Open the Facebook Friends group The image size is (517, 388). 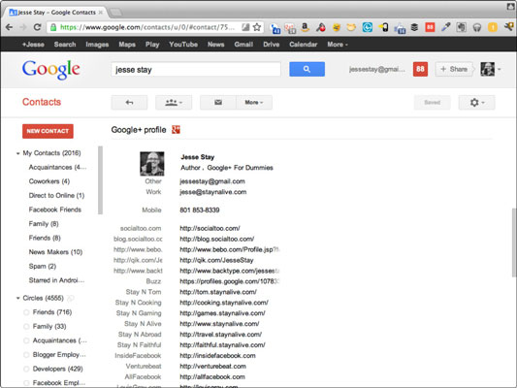pos(54,210)
